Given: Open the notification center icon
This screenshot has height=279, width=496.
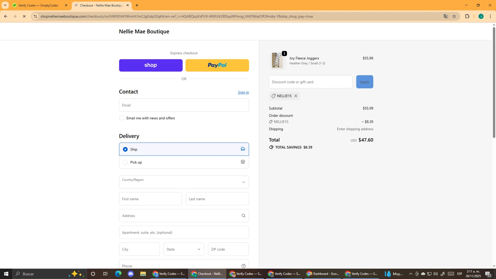Looking at the screenshot, I should click(x=488, y=274).
